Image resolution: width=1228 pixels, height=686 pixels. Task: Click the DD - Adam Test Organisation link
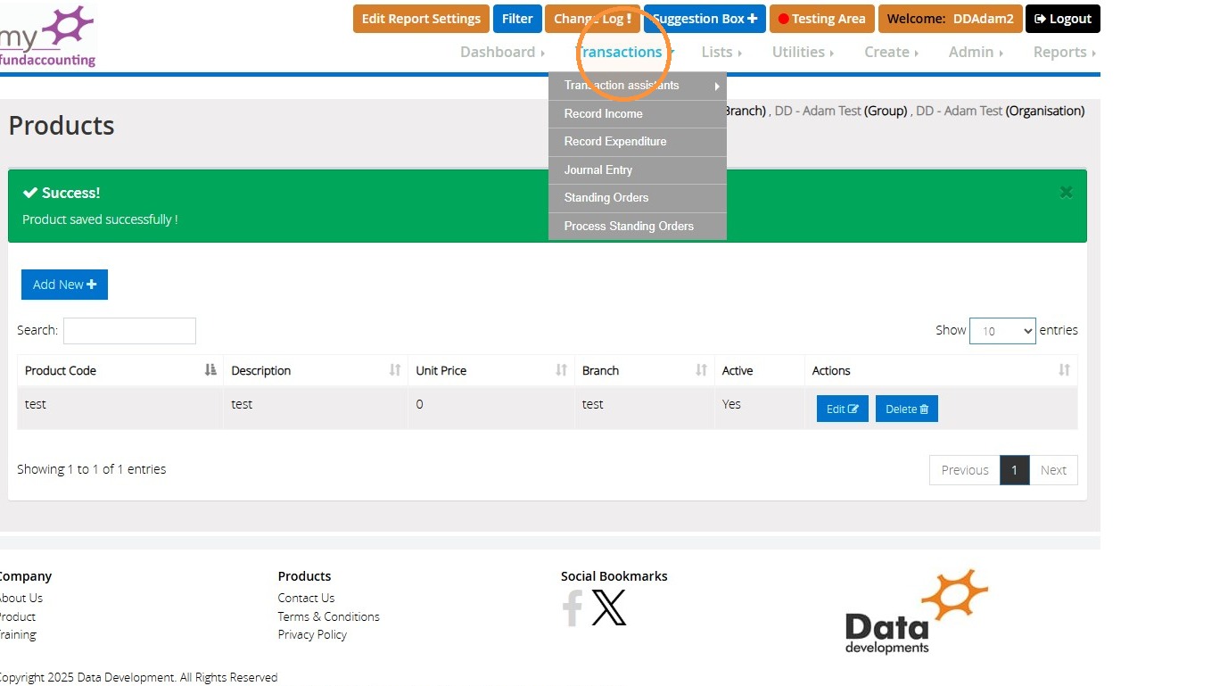click(x=959, y=111)
